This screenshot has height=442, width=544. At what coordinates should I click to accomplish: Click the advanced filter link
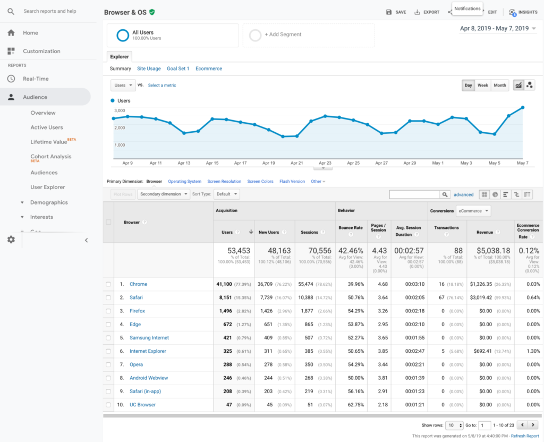click(463, 194)
